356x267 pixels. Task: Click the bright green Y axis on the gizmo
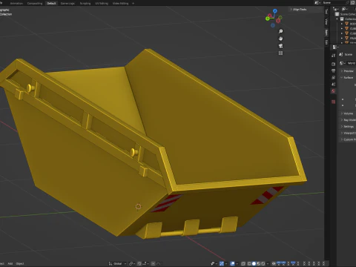pyautogui.click(x=268, y=19)
